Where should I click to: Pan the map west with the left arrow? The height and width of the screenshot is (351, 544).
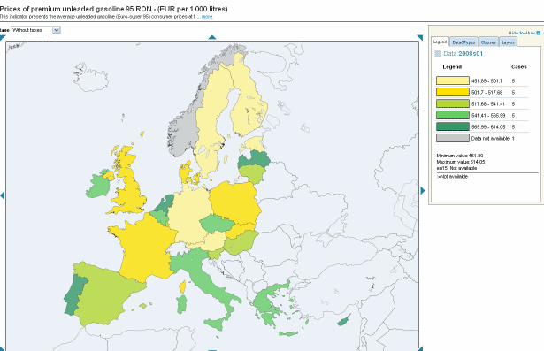pyautogui.click(x=2, y=195)
